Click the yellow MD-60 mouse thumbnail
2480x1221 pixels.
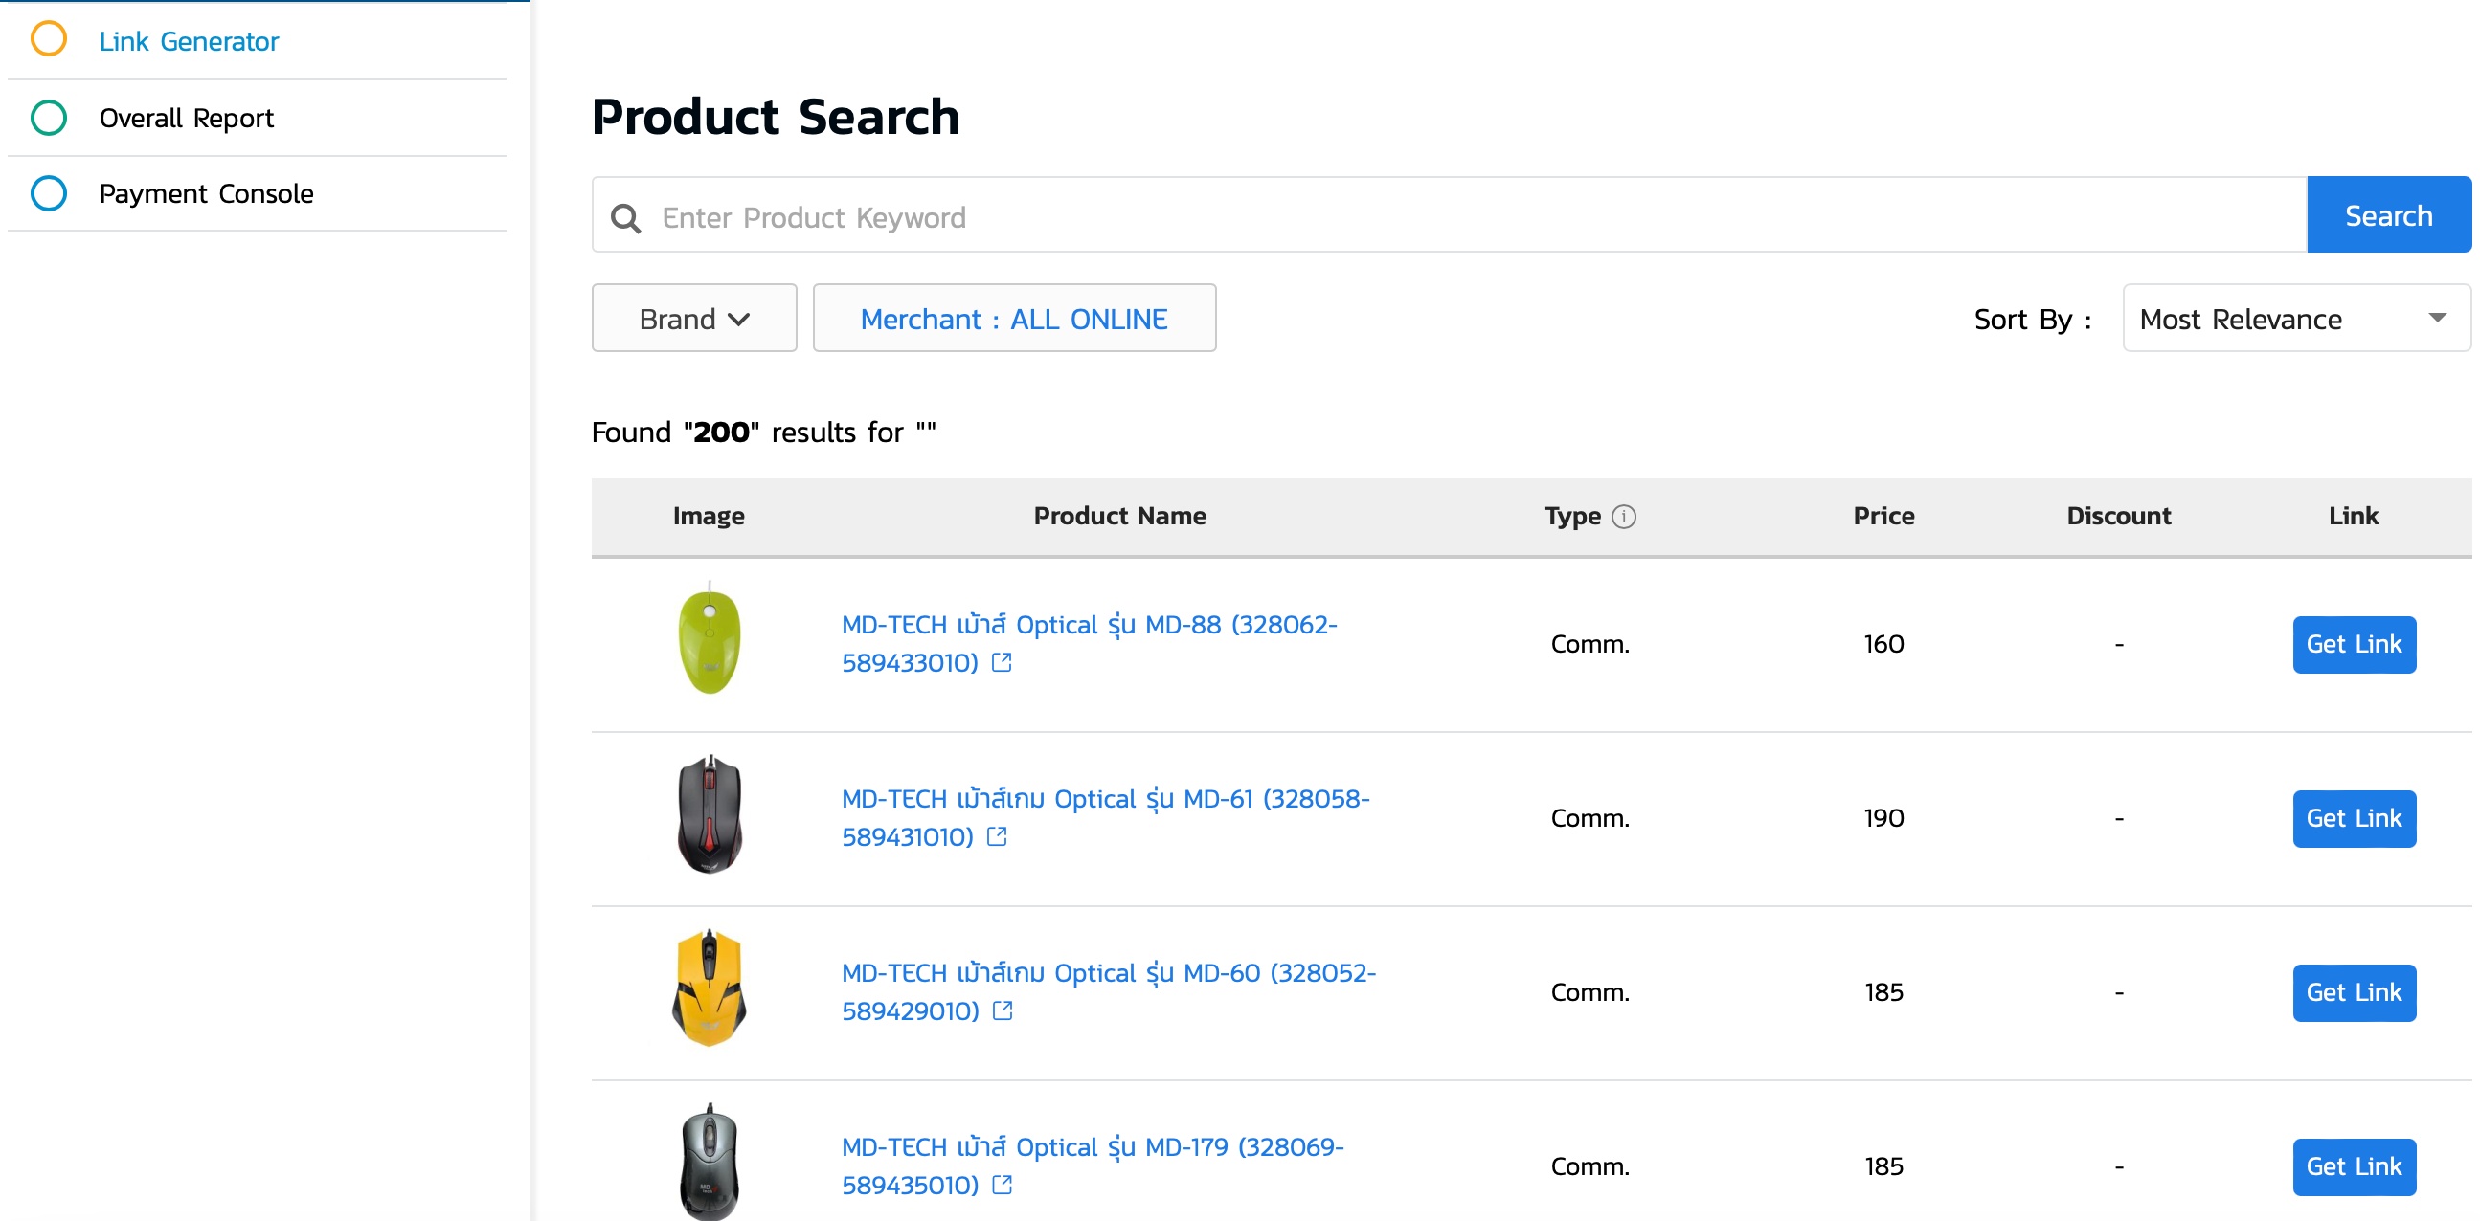tap(710, 988)
